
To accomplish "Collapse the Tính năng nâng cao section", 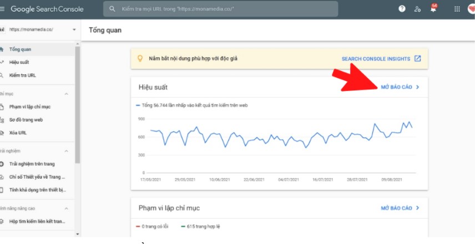I will tap(67, 209).
